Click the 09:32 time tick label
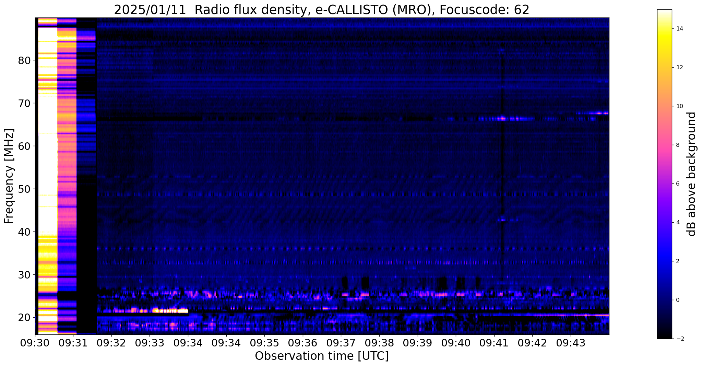Image resolution: width=702 pixels, height=366 pixels. 111,343
